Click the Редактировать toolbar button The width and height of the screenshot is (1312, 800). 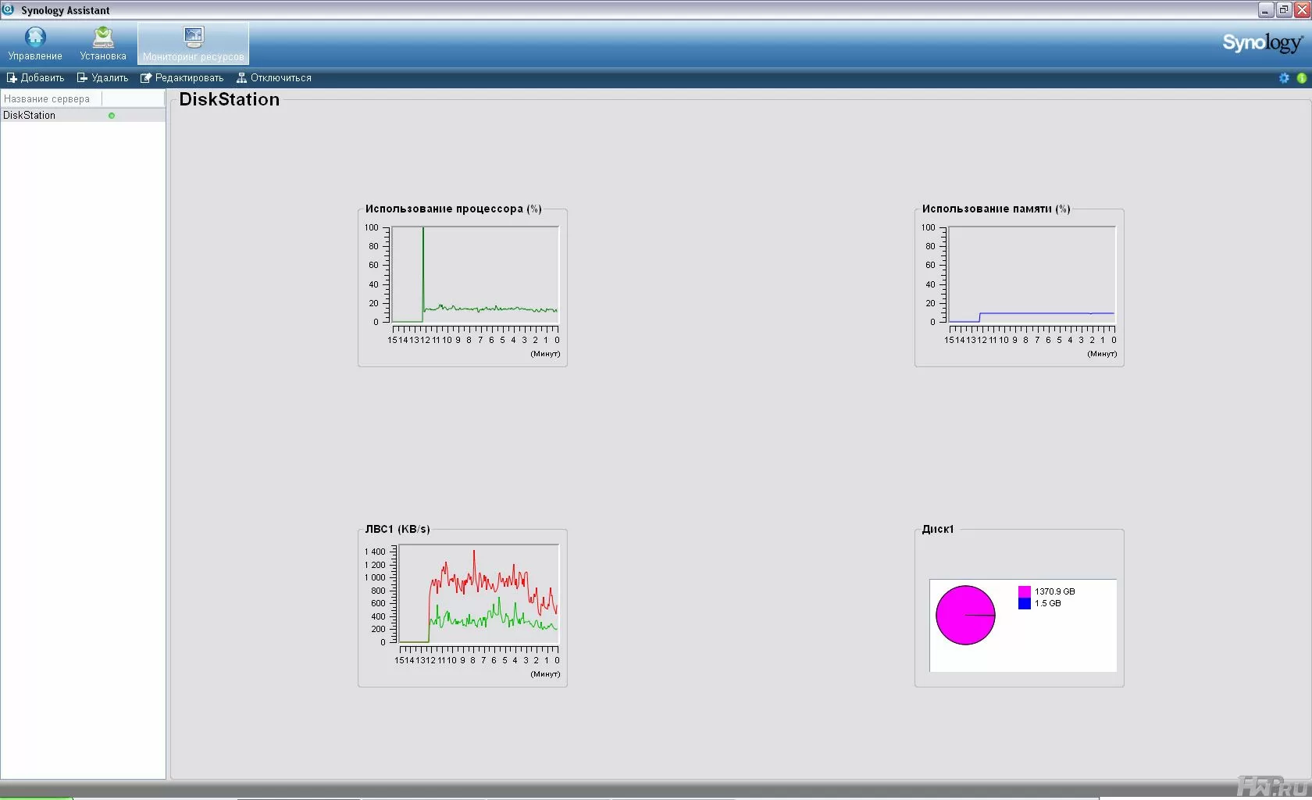182,78
